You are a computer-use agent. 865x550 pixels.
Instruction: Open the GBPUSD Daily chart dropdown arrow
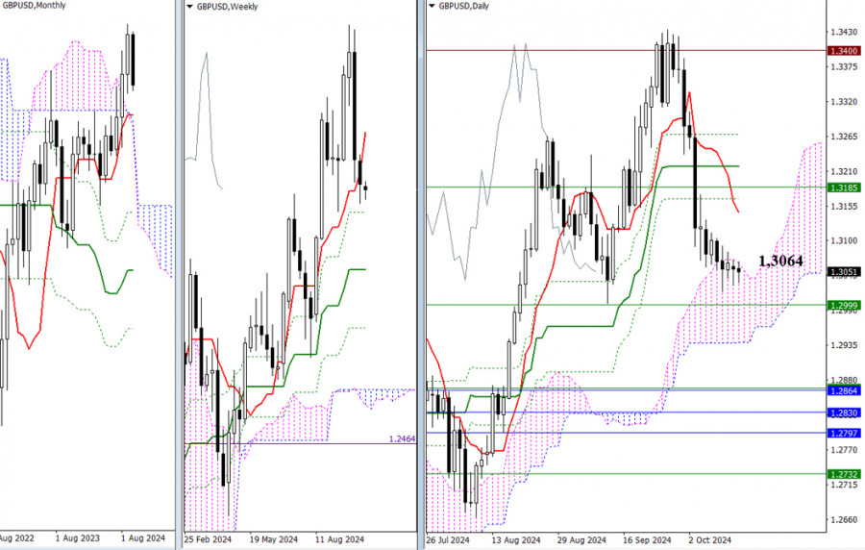tap(432, 7)
